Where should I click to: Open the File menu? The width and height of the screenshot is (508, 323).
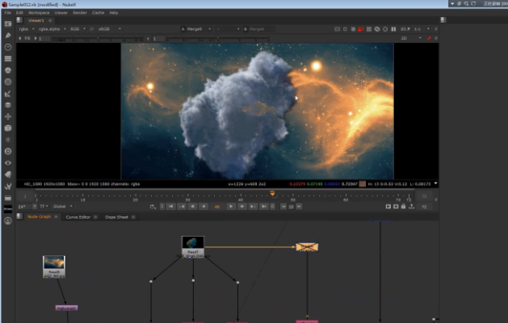pos(8,13)
